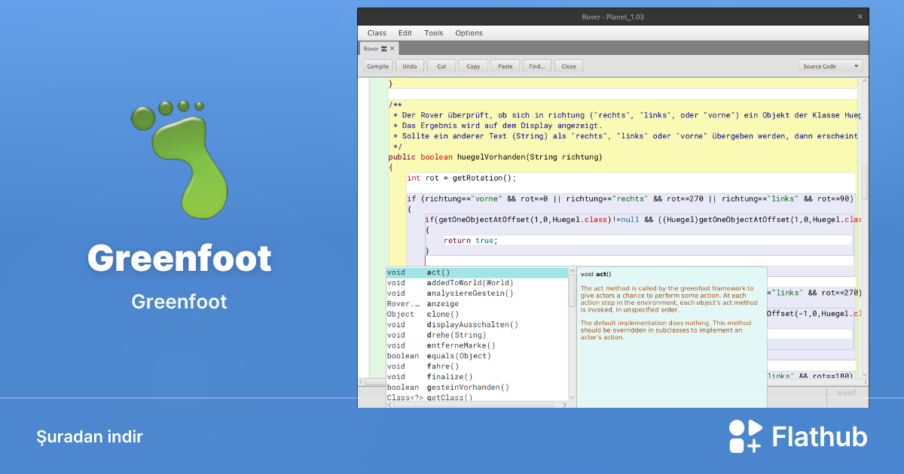The image size is (904, 474).
Task: Open the Tools menu
Action: pyautogui.click(x=433, y=32)
